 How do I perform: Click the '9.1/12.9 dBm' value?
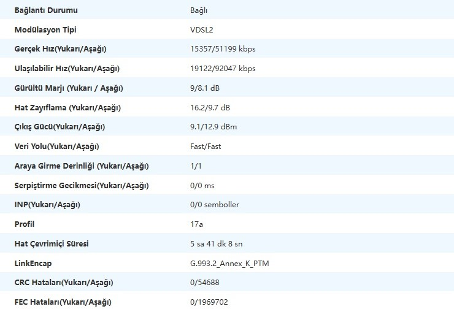(x=214, y=127)
